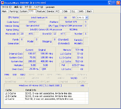Click the GenuineIntel vendor string field
The image size is (121, 109).
pyautogui.click(x=33, y=26)
